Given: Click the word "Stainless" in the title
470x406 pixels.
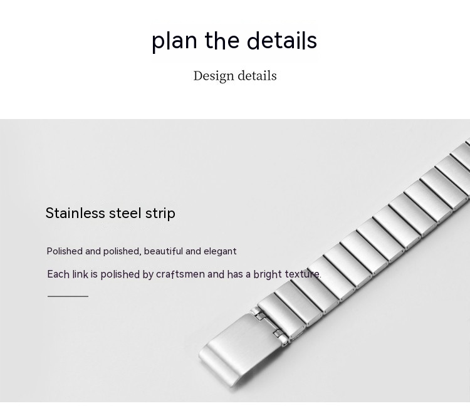Looking at the screenshot, I should 75,213.
